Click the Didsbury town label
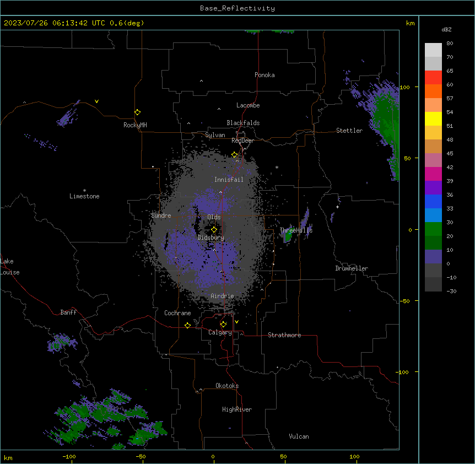 (x=211, y=238)
